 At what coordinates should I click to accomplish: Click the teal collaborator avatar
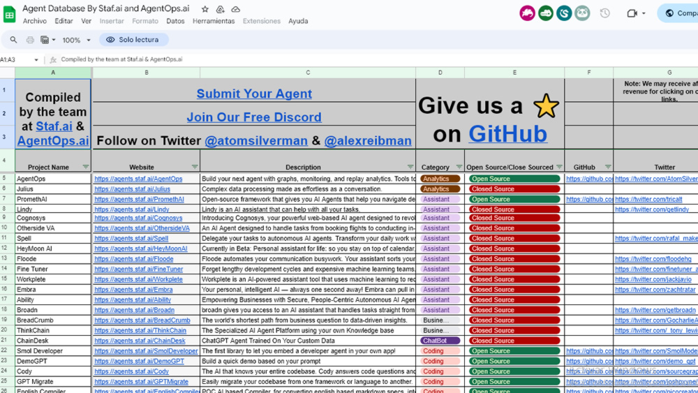(564, 13)
